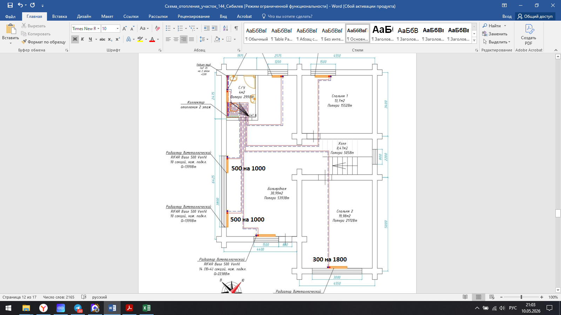This screenshot has width=561, height=315.
Task: Open the Вставка ribbon tab
Action: [x=60, y=16]
